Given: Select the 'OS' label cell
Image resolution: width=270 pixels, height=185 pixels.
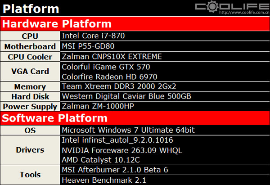Looking at the screenshot, I should [x=30, y=130].
